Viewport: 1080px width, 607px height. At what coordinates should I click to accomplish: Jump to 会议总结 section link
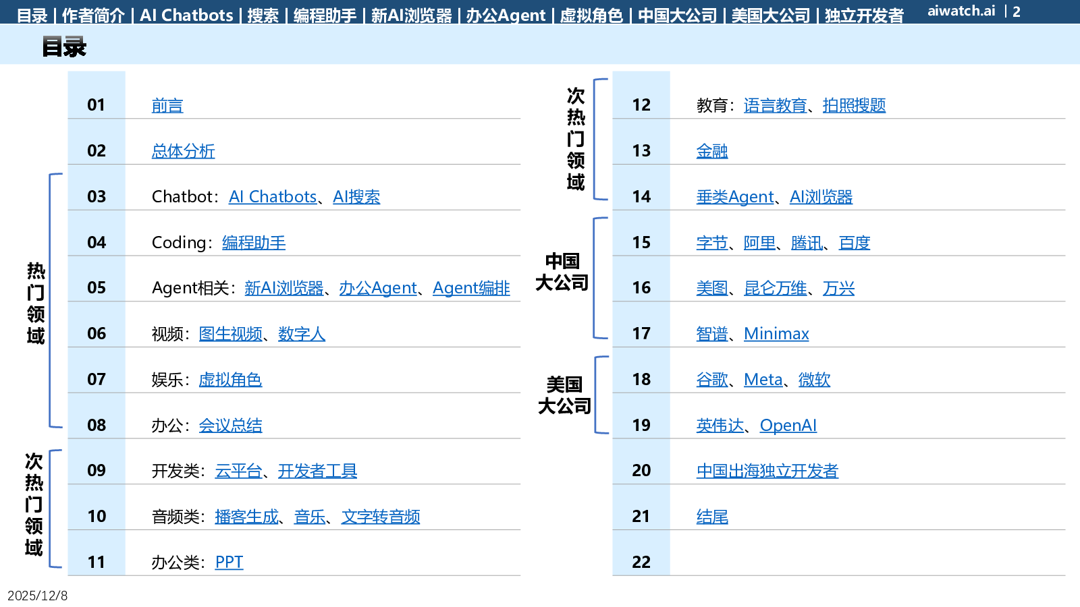coord(230,426)
